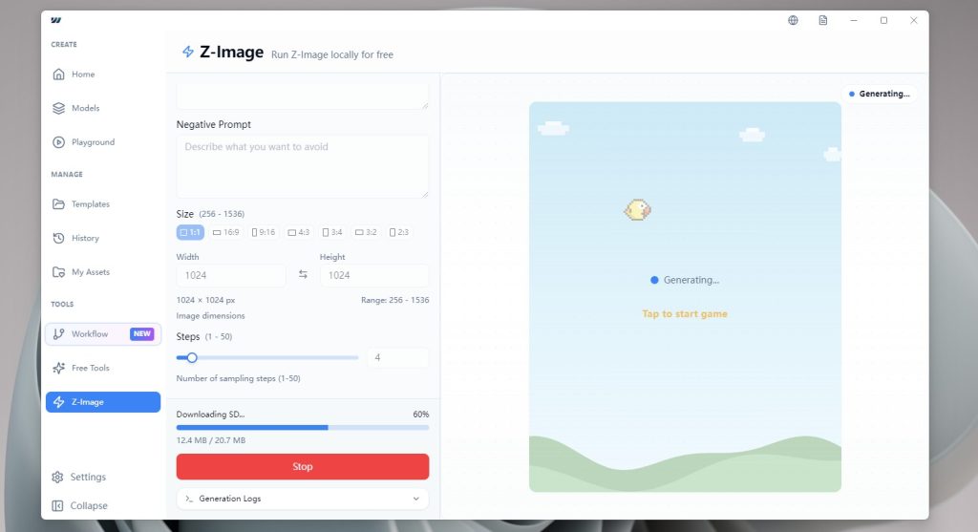Click the lightning bolt beside Z-Image title

(x=188, y=52)
